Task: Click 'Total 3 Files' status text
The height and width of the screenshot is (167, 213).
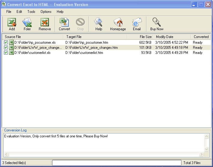Action: (x=192, y=163)
